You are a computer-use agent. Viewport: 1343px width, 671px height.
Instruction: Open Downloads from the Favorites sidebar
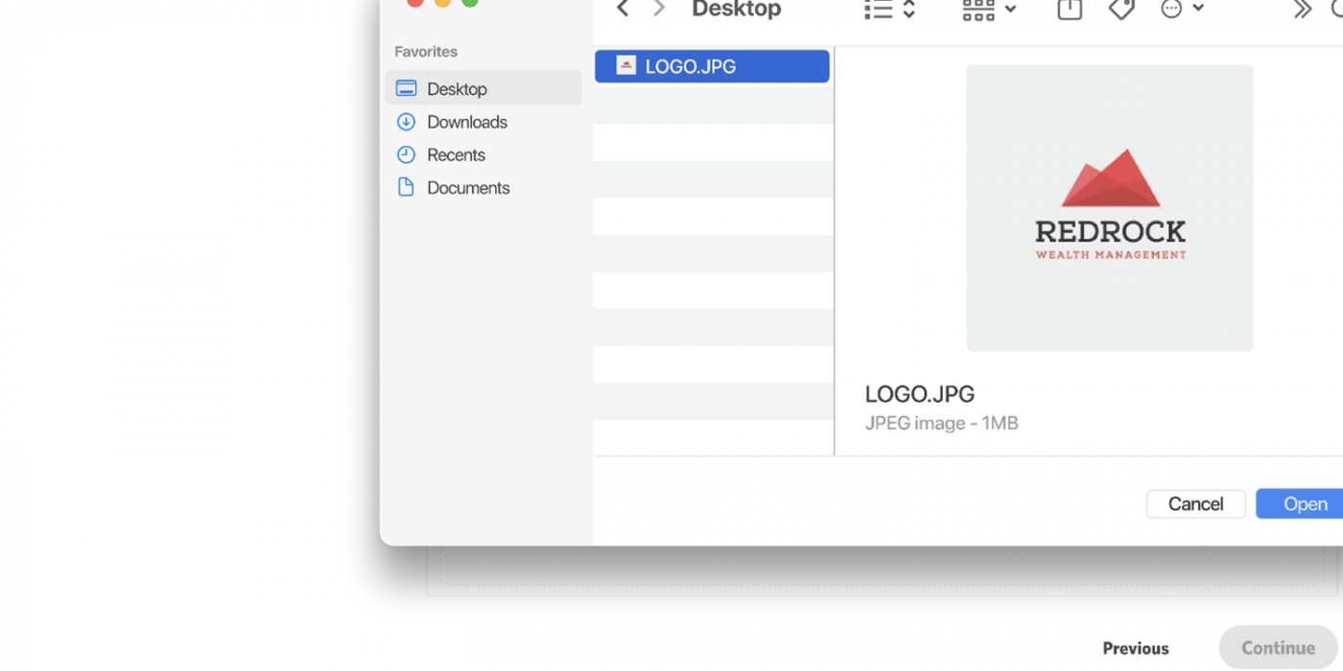coord(466,122)
